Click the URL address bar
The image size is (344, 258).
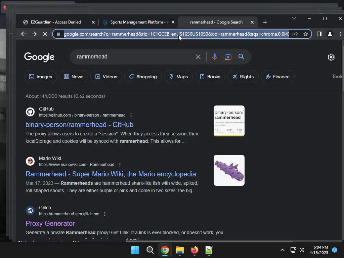click(x=176, y=34)
